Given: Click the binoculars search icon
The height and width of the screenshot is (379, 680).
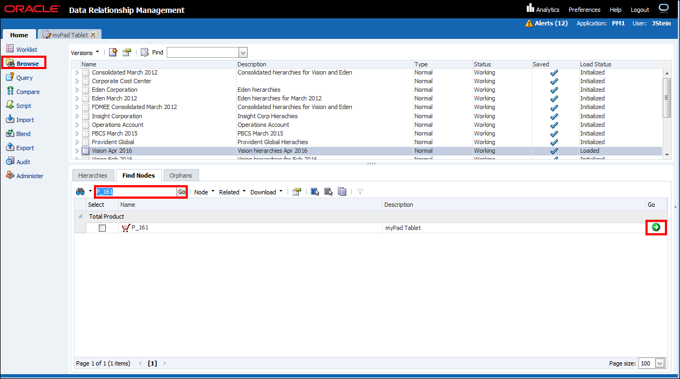Looking at the screenshot, I should coord(80,192).
